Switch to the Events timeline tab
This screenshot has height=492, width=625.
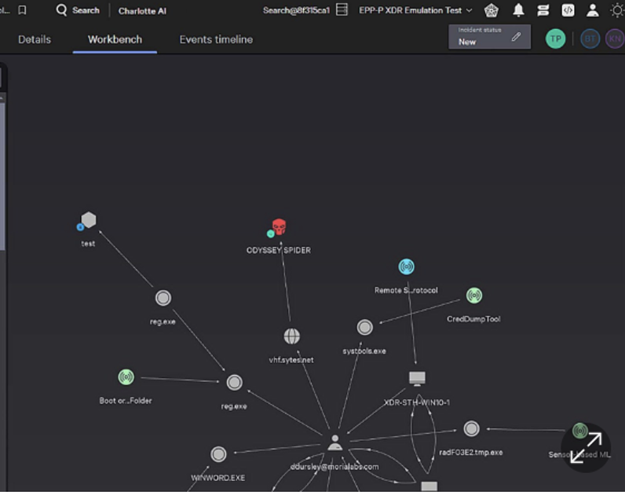click(x=216, y=39)
